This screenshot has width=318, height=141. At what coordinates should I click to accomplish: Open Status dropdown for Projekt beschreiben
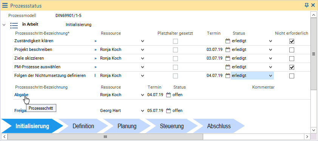pos(270,50)
